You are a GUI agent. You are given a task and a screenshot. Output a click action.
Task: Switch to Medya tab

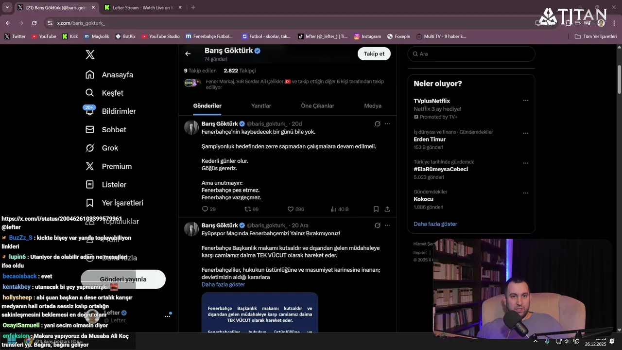click(373, 105)
